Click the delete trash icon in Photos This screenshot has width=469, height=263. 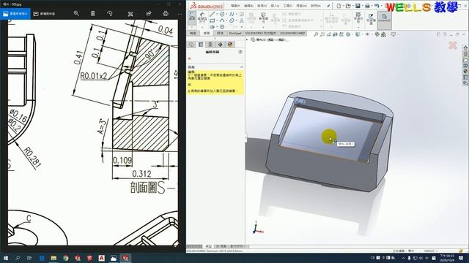click(x=93, y=13)
